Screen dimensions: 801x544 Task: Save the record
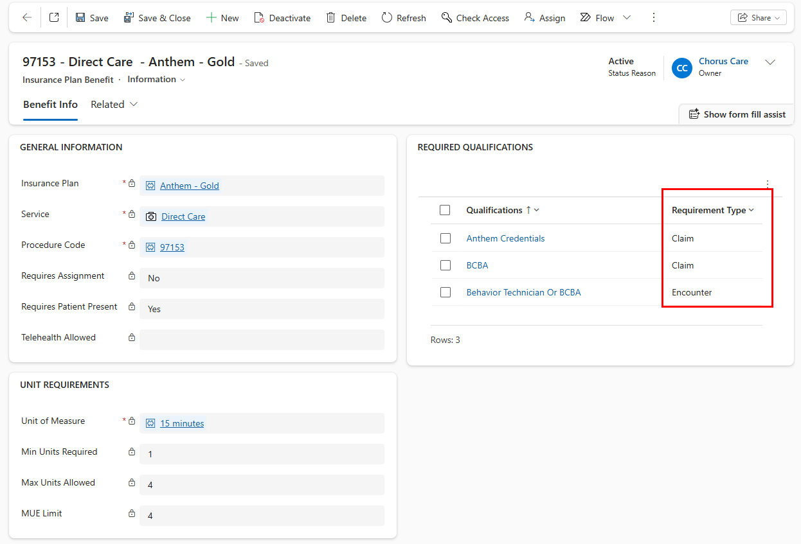point(92,18)
